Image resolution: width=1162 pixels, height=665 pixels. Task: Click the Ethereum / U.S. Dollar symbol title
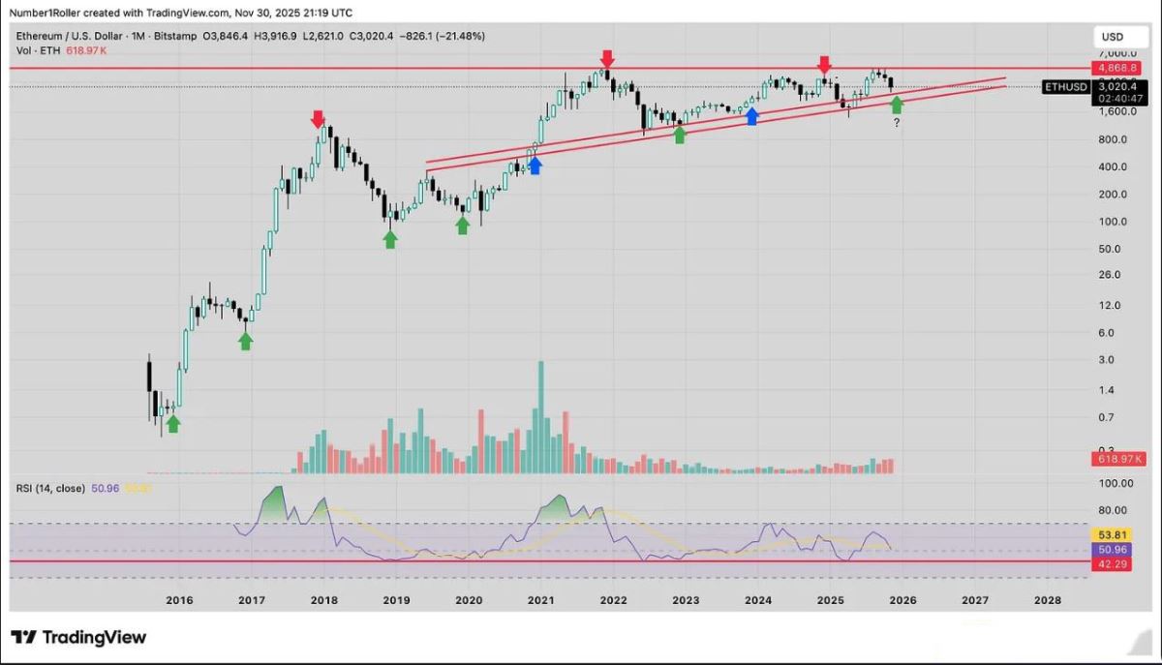[72, 36]
